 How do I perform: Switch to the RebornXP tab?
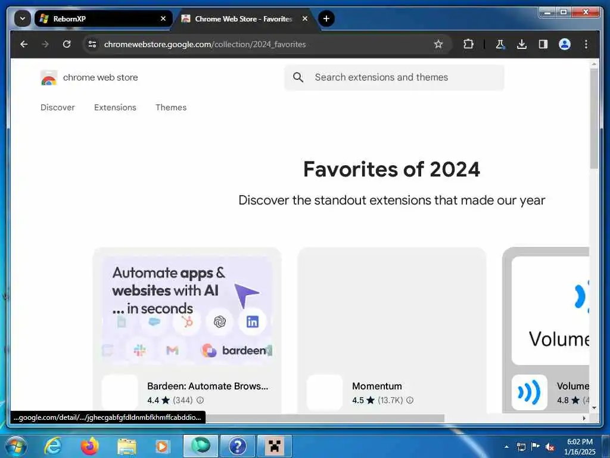click(103, 18)
